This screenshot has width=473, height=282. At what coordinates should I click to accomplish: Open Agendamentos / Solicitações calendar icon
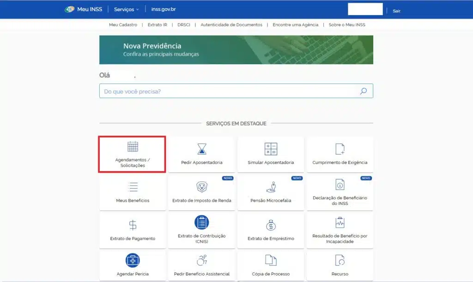click(x=133, y=146)
